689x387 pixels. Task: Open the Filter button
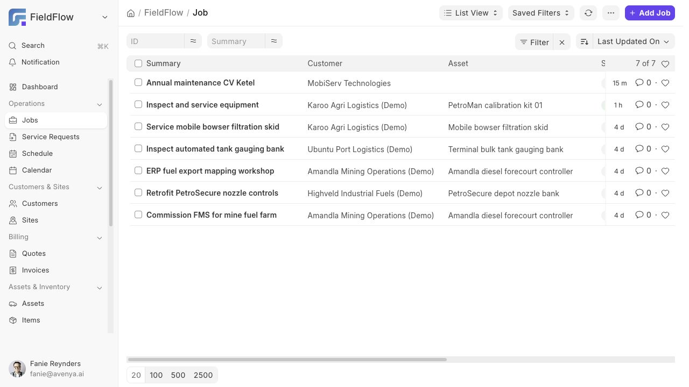coord(535,42)
